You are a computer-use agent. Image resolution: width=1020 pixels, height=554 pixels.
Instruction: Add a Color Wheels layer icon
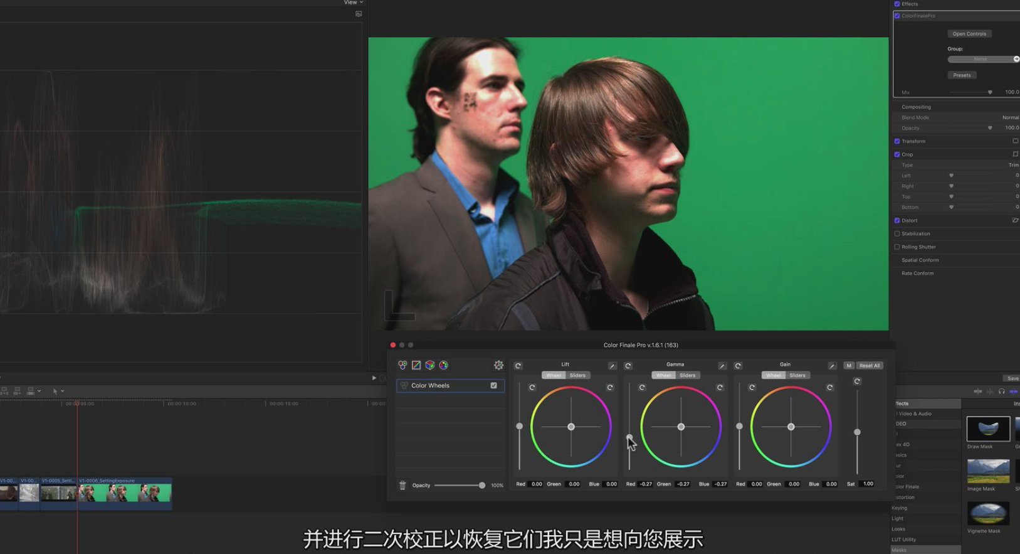coord(402,365)
